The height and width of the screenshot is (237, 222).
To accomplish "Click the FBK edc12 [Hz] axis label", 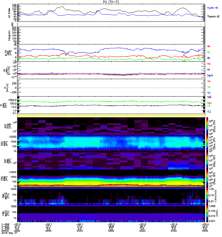I will (5, 196).
